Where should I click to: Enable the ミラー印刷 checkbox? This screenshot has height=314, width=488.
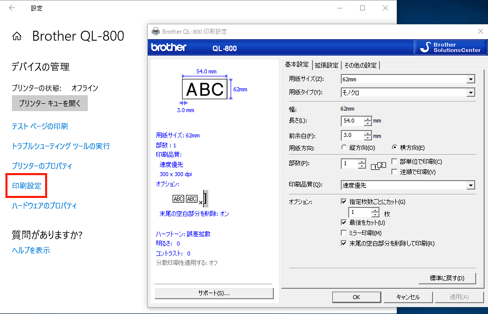(344, 233)
